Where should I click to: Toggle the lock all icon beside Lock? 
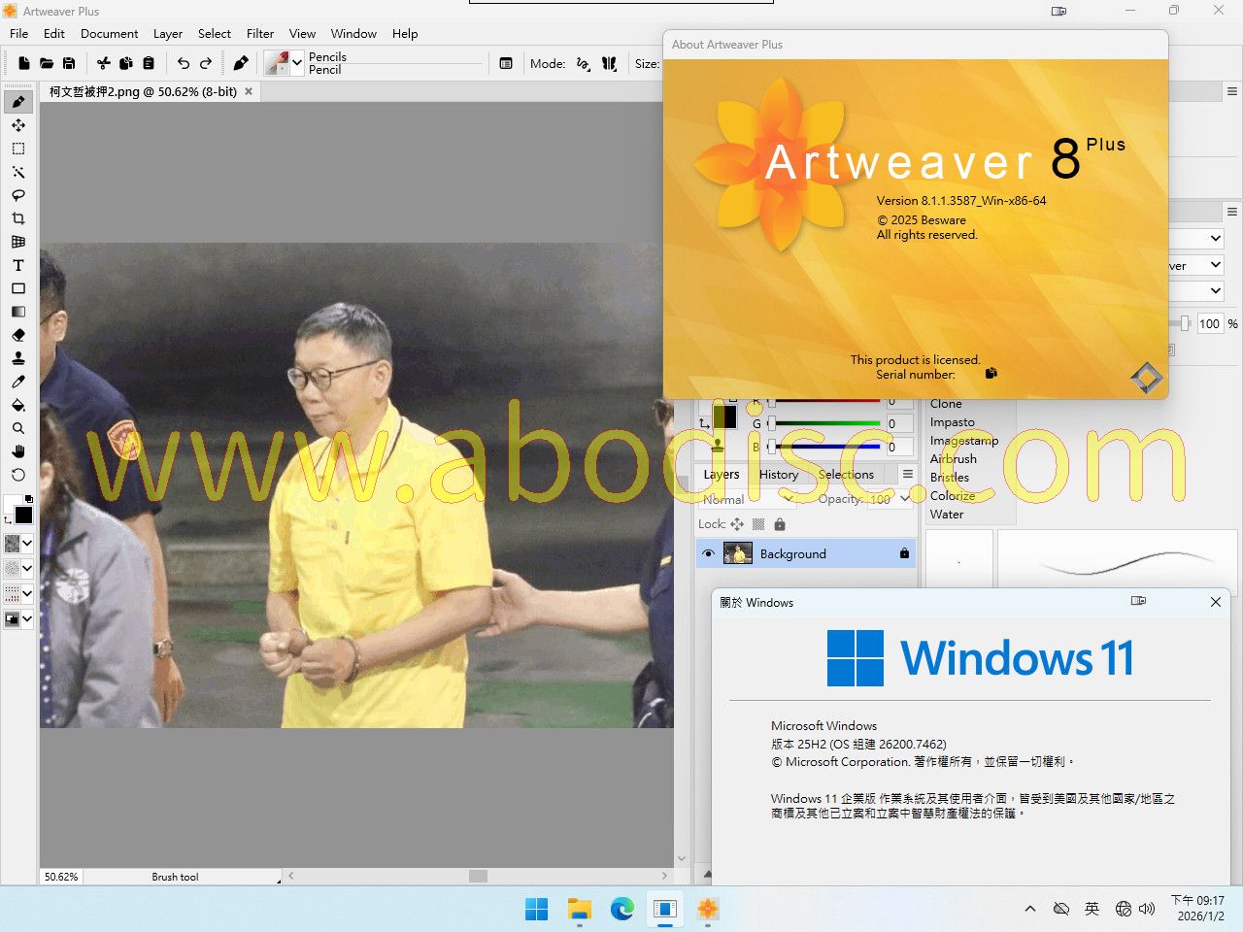pyautogui.click(x=779, y=524)
